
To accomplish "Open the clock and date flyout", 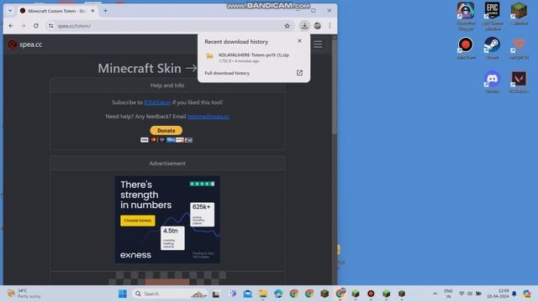I will click(498, 294).
